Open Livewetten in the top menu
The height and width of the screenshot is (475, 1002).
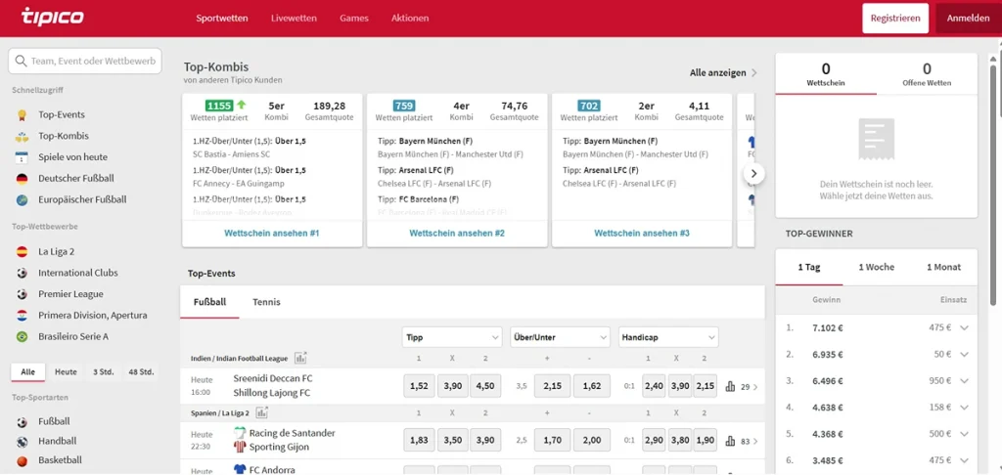click(x=294, y=19)
